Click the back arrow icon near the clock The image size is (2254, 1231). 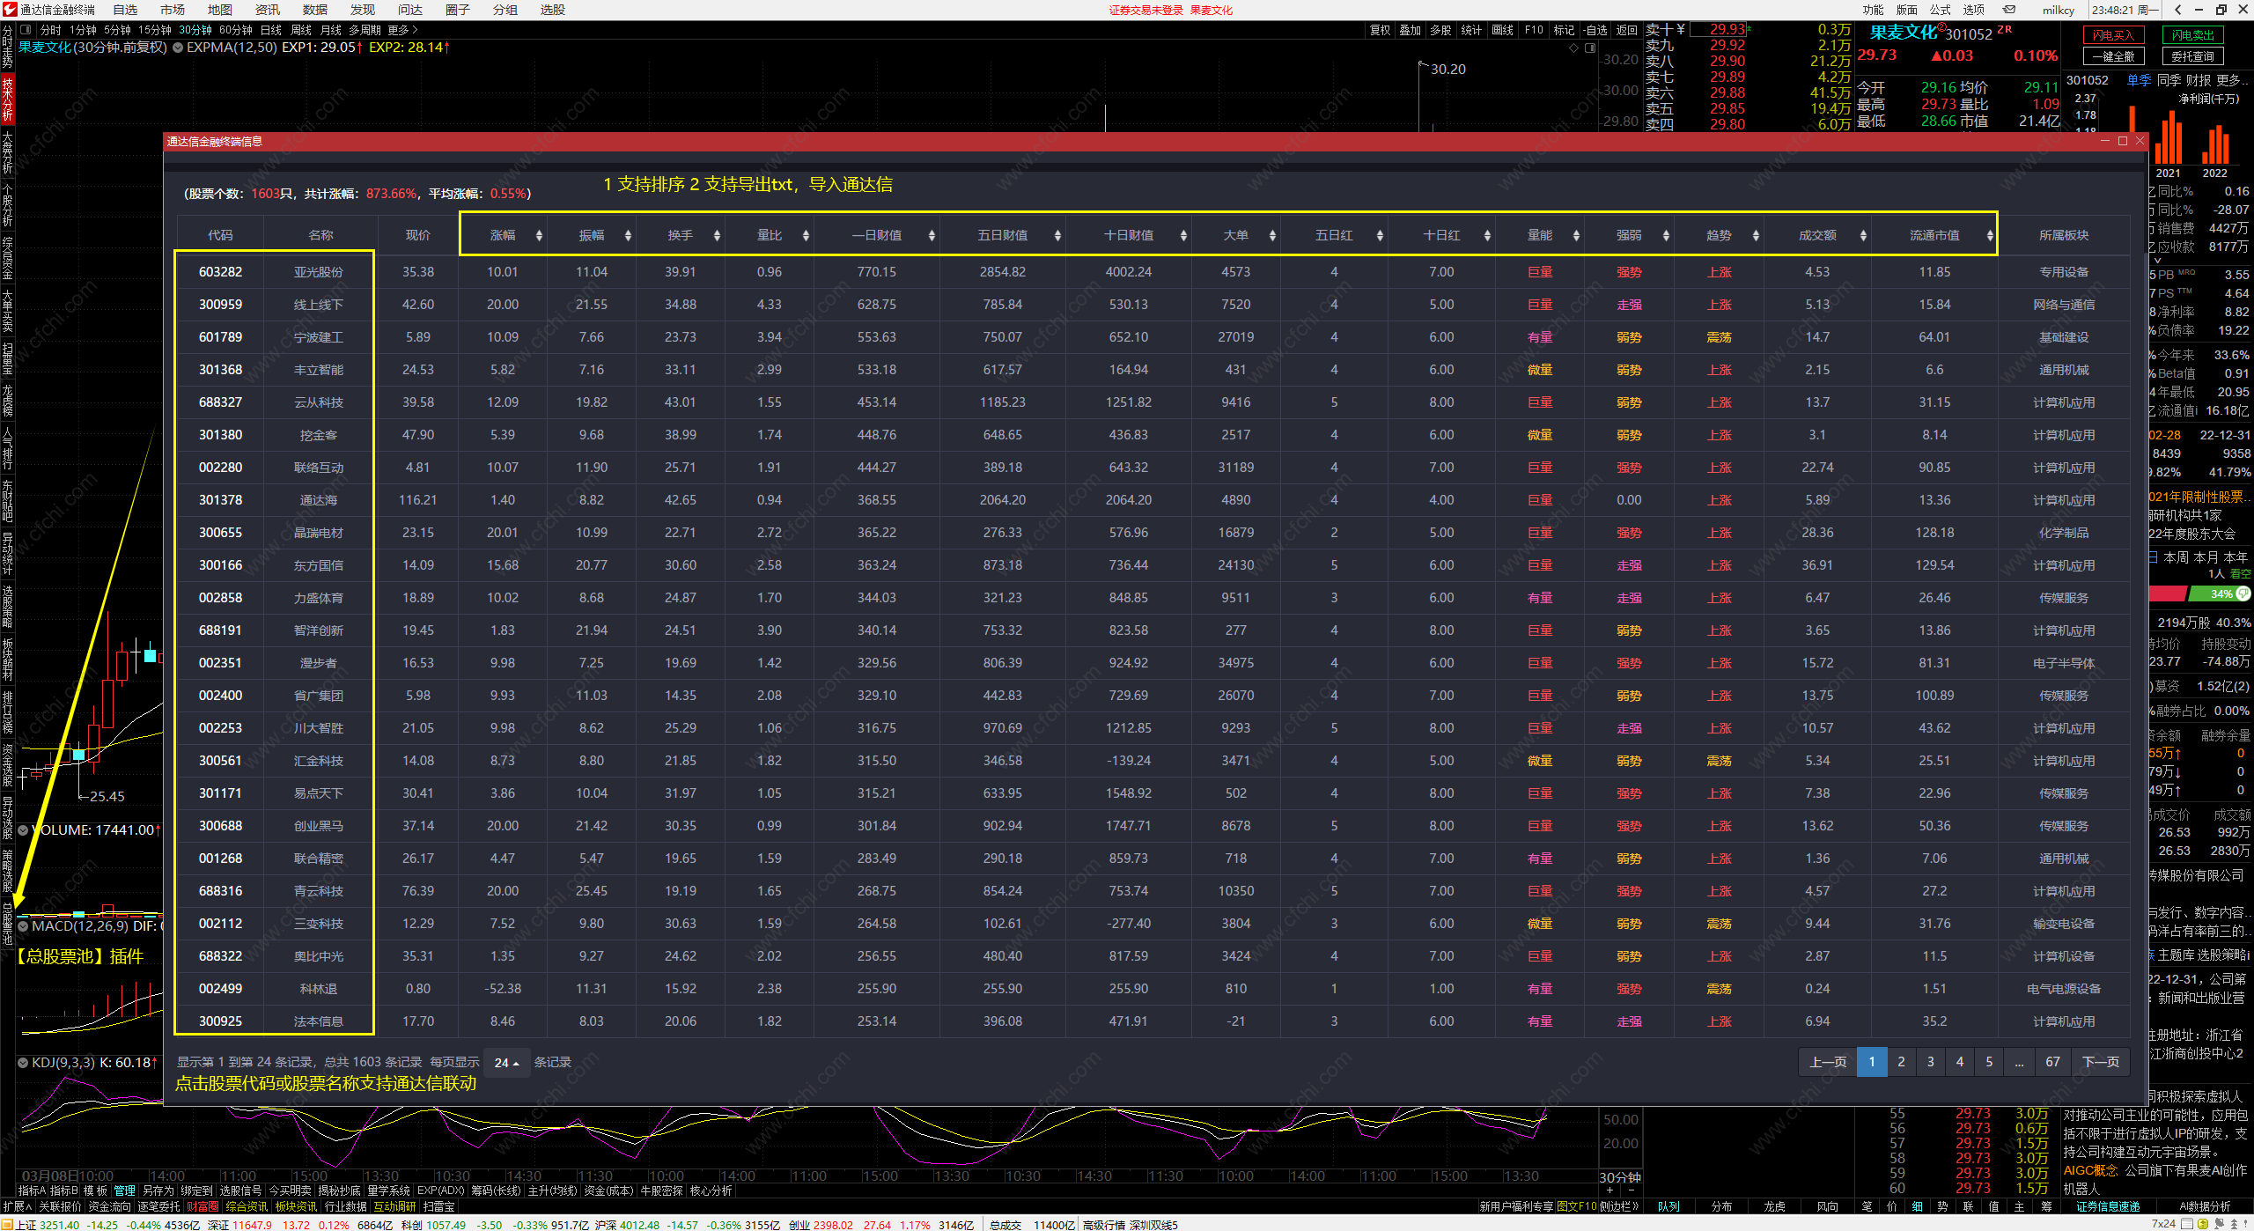[2177, 10]
